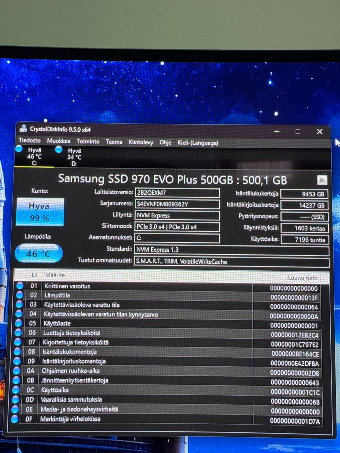Click raw value 00000001C797E2
The width and height of the screenshot is (340, 453).
(x=295, y=344)
